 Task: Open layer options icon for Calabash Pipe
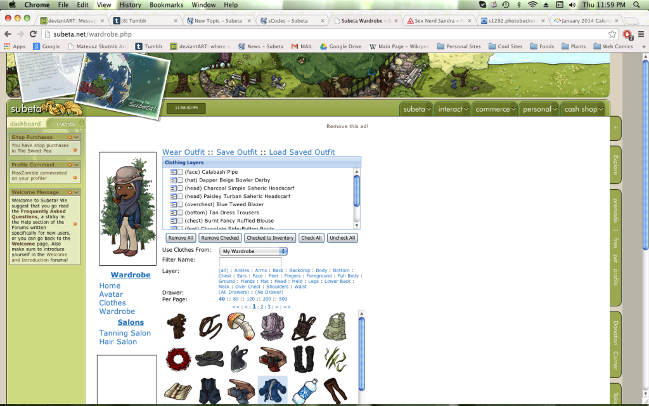click(x=173, y=172)
